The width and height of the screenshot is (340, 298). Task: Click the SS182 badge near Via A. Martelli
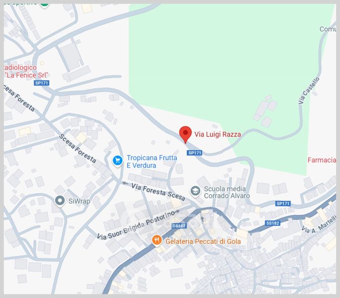point(272,223)
